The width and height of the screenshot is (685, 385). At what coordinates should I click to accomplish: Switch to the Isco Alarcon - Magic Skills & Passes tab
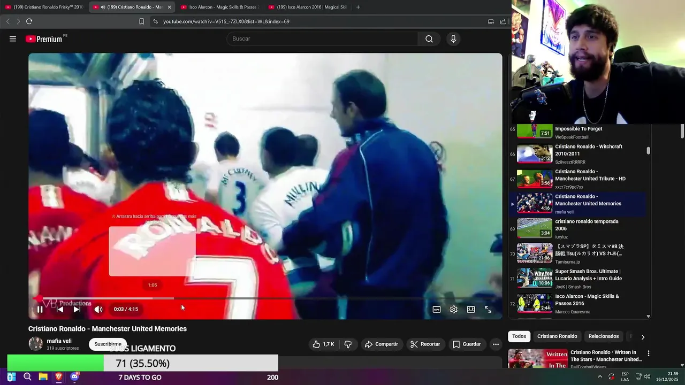coord(219,7)
